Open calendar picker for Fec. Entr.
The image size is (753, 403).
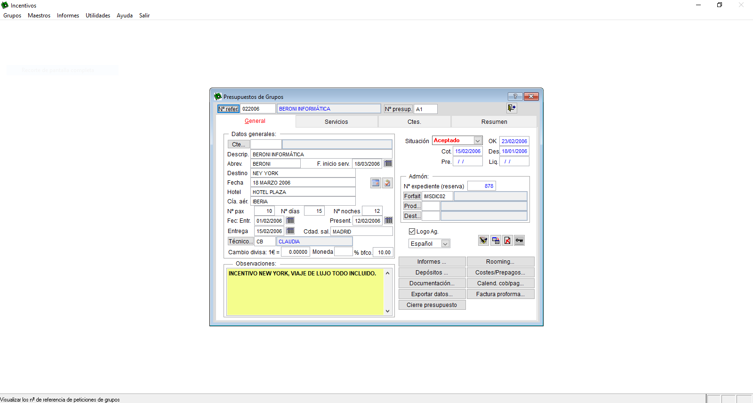point(290,220)
